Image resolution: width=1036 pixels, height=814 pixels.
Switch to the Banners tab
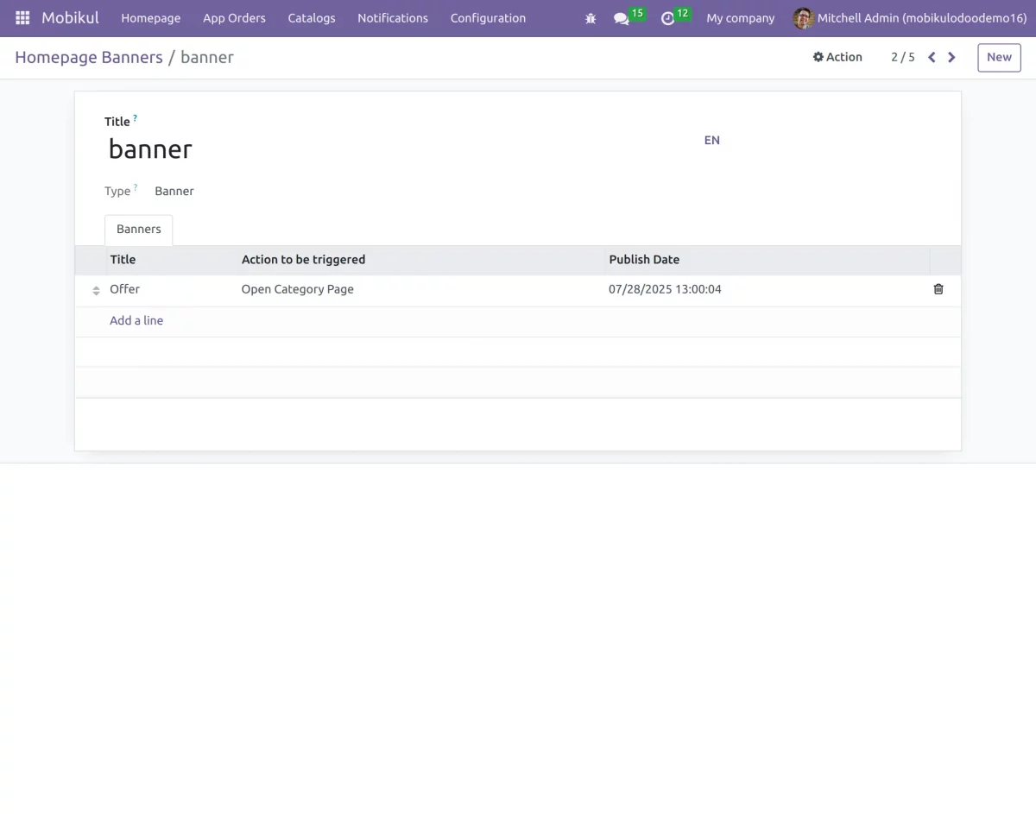pyautogui.click(x=138, y=229)
